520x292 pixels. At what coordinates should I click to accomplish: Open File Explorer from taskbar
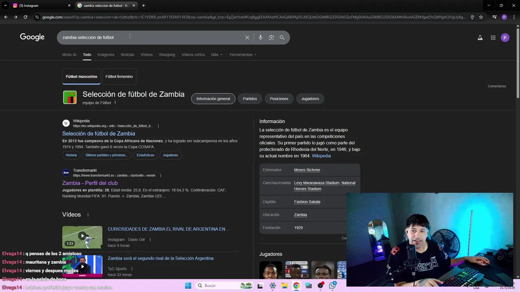pyautogui.click(x=284, y=286)
